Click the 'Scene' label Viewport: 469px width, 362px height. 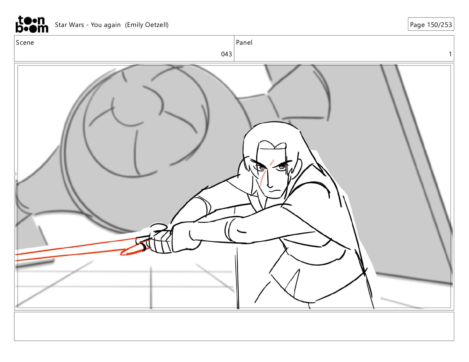coord(25,43)
